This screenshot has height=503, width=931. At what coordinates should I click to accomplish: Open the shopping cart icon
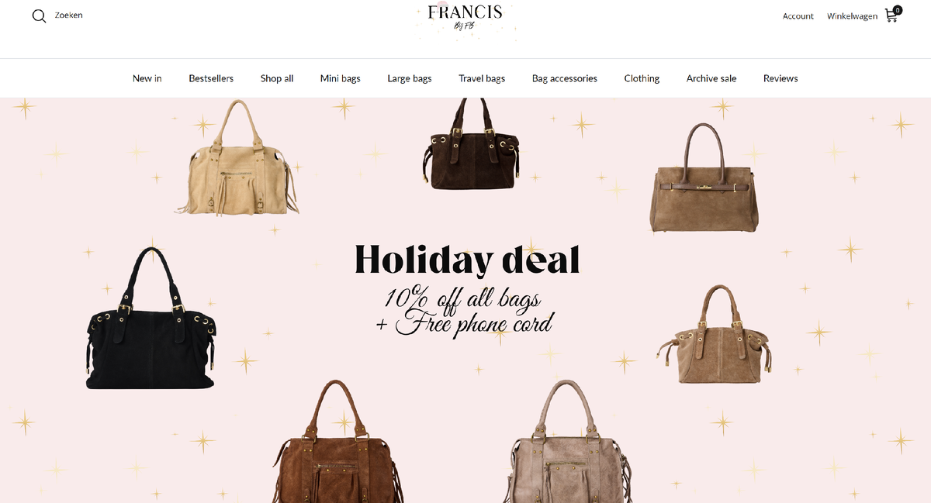tap(892, 15)
